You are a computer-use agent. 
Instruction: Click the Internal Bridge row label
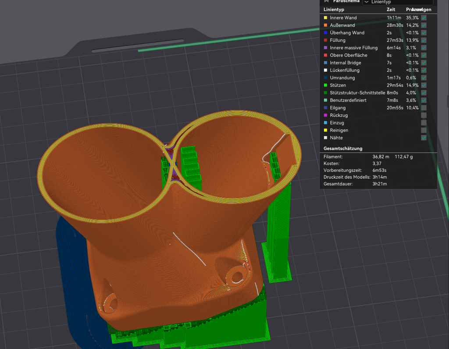[x=346, y=63]
